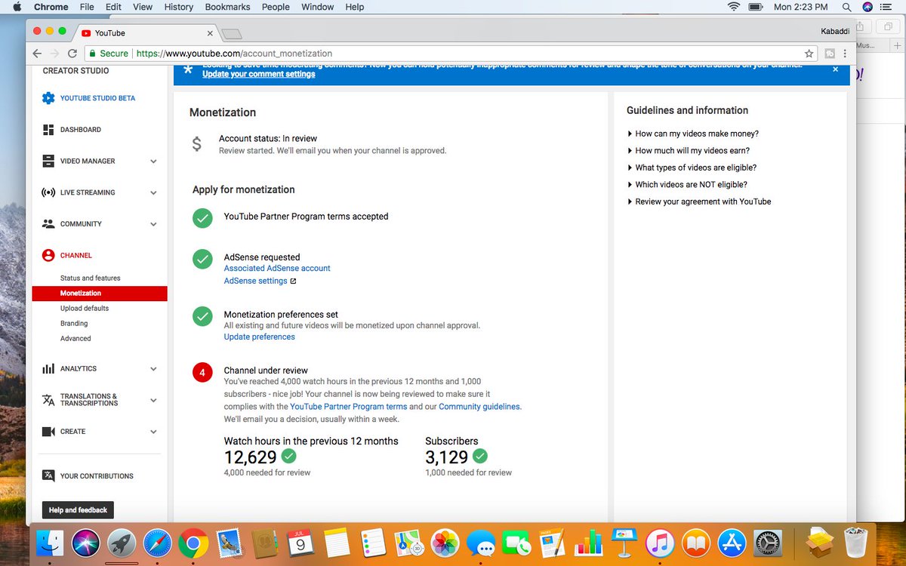Image resolution: width=906 pixels, height=566 pixels.
Task: Open YouTube Studio Beta gear icon
Action: [x=48, y=98]
